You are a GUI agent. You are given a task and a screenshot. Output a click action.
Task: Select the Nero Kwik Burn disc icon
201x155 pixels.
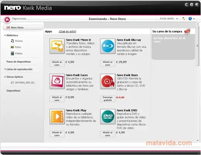(x=108, y=81)
